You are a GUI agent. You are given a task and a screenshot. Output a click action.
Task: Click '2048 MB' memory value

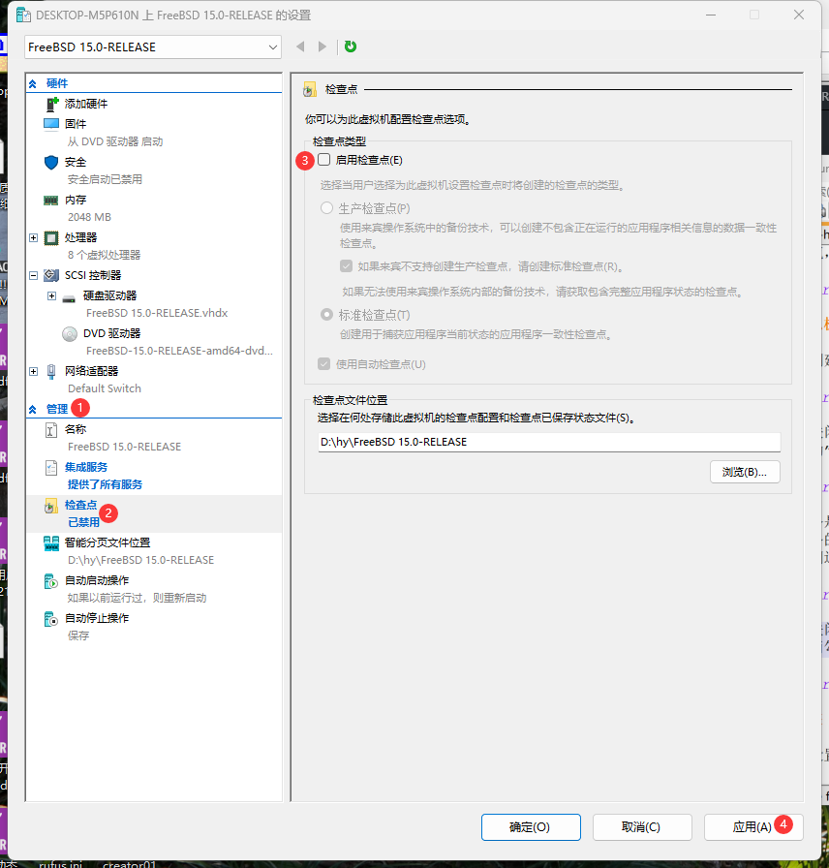tap(90, 217)
